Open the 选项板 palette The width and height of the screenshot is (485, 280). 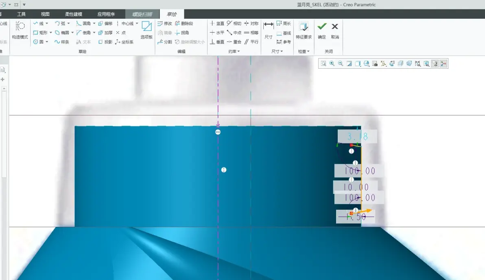(146, 30)
